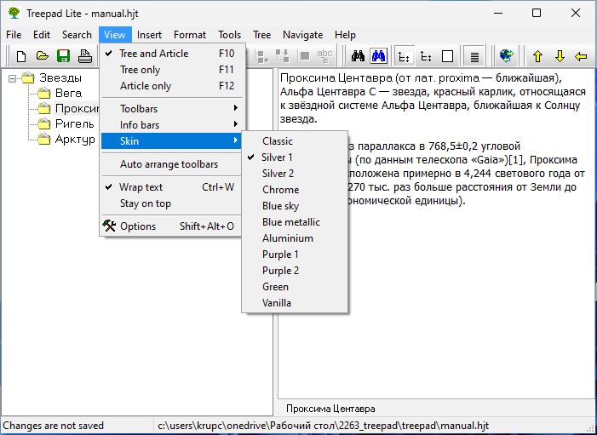597x435 pixels.
Task: Open the Tools menu
Action: click(230, 35)
